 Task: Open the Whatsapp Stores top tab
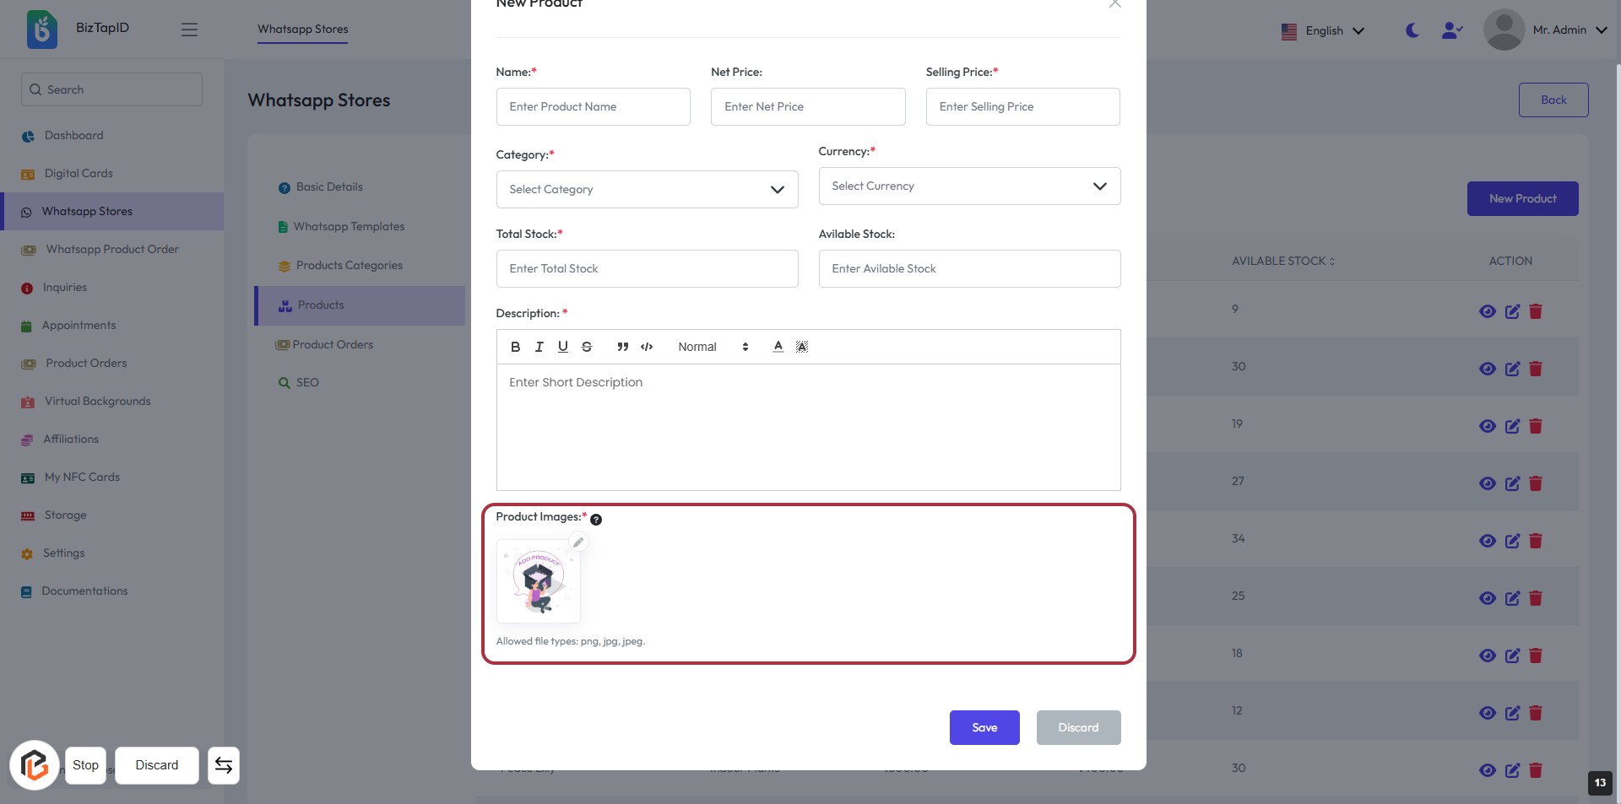click(x=303, y=30)
